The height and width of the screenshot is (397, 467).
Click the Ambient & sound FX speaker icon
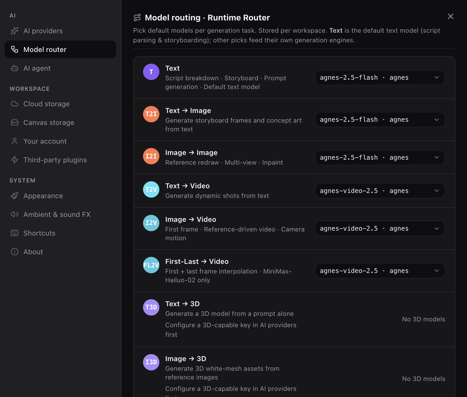pyautogui.click(x=15, y=214)
